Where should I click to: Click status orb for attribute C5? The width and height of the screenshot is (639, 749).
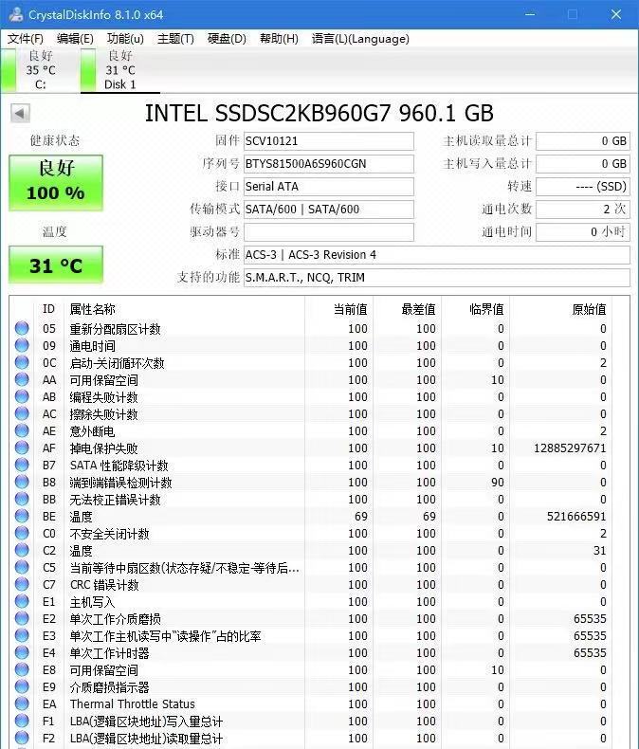[x=22, y=567]
